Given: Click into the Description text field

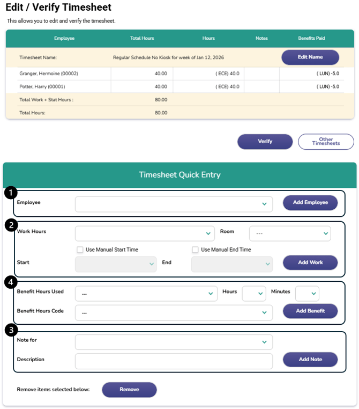Looking at the screenshot, I should coord(174,360).
